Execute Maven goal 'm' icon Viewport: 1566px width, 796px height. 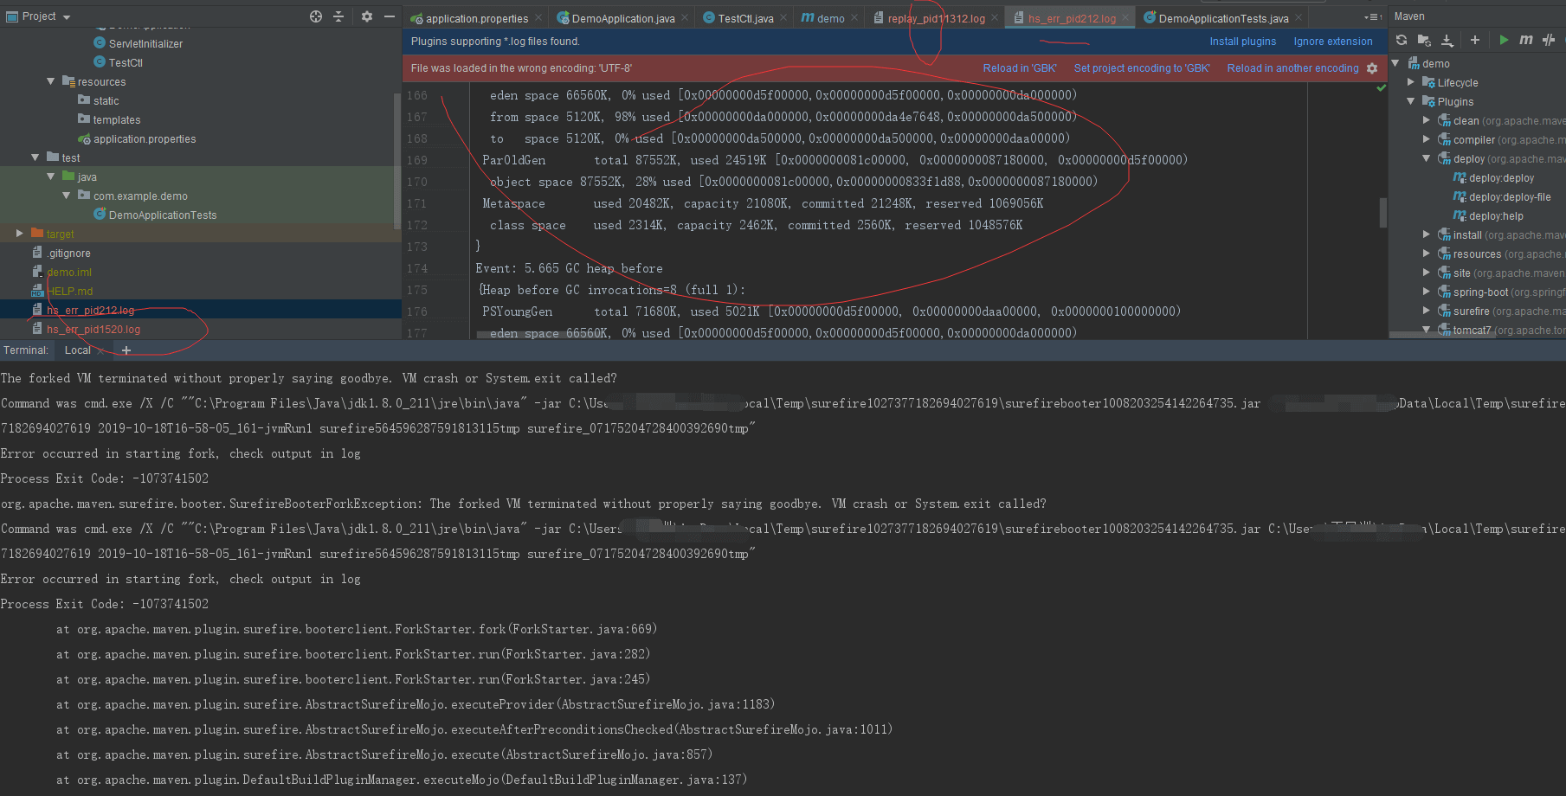[1525, 40]
